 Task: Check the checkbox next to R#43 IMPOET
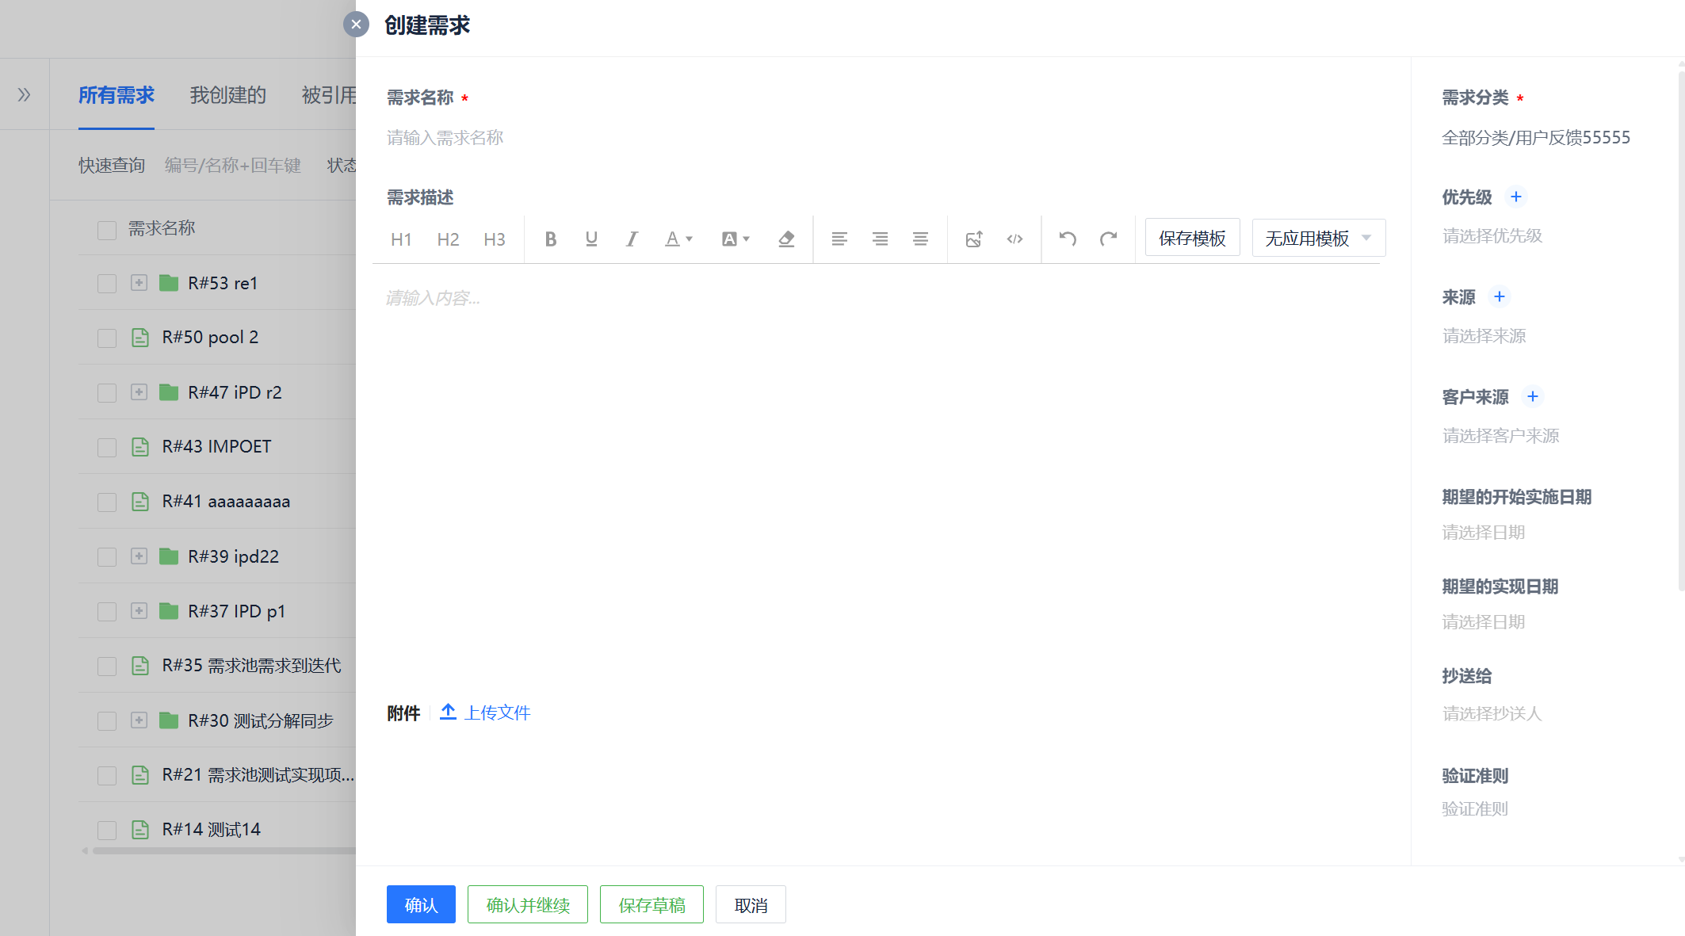[107, 446]
